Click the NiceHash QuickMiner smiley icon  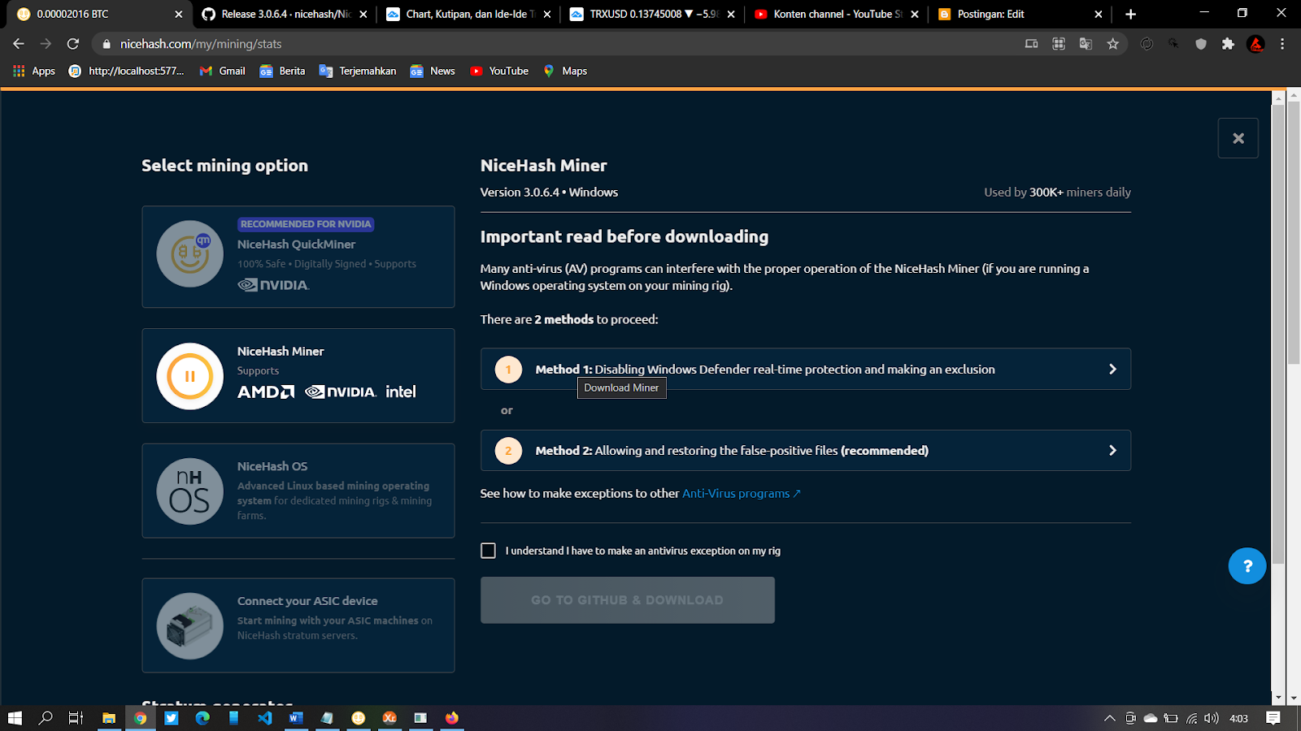click(189, 253)
